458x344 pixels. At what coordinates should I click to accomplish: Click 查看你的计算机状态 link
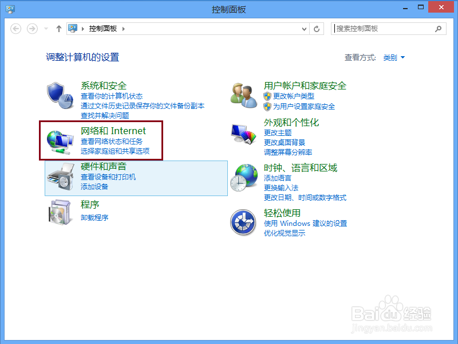[112, 96]
